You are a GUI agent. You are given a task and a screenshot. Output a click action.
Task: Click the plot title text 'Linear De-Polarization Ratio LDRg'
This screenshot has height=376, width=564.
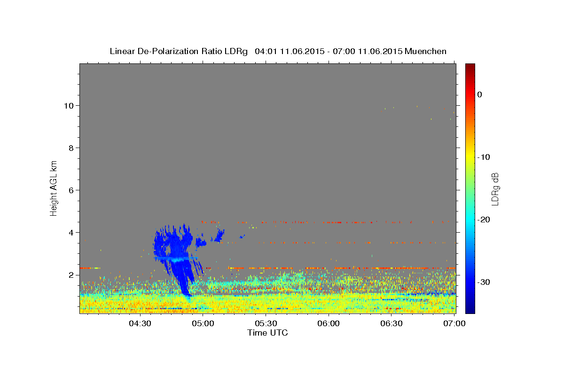[x=179, y=51]
